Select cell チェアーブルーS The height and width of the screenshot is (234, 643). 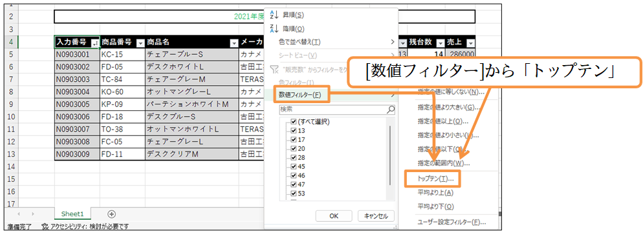tap(192, 54)
